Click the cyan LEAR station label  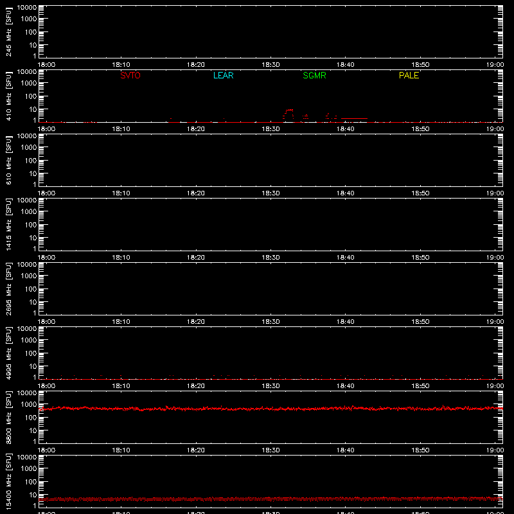223,75
